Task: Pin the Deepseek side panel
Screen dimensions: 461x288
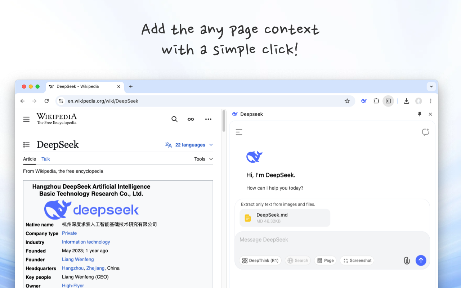Action: 419,114
